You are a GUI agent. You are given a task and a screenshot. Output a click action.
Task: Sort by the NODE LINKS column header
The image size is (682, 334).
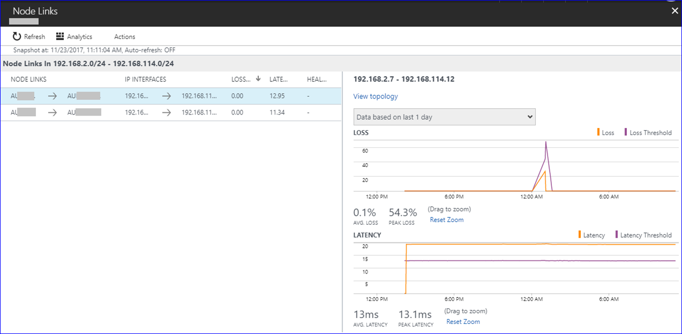pos(28,79)
